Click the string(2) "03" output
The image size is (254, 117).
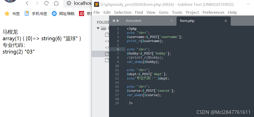point(19,52)
